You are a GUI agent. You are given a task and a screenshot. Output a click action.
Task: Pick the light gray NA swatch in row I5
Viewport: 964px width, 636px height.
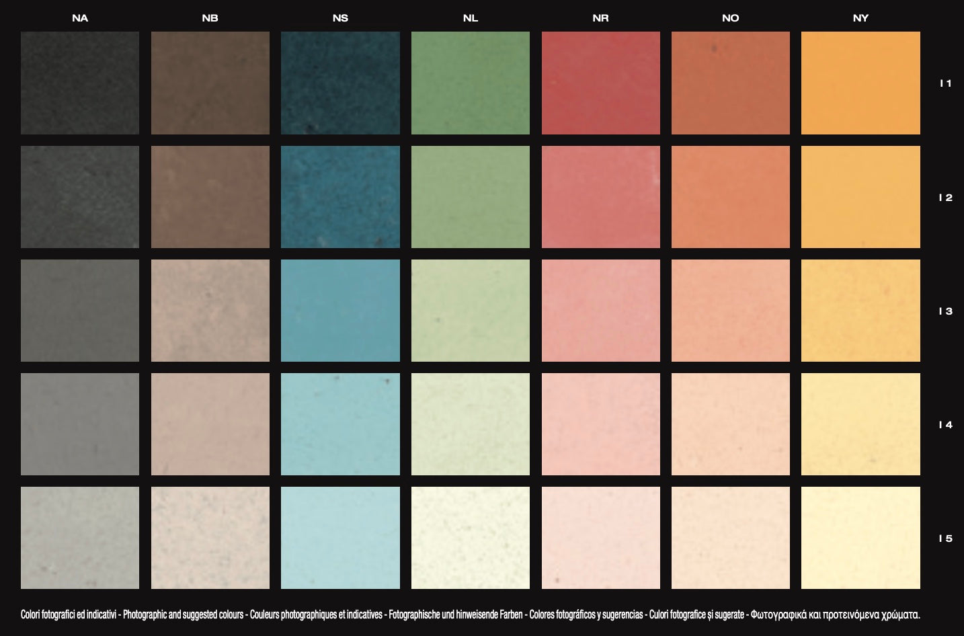point(80,538)
